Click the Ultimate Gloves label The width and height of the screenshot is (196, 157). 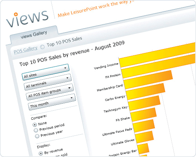(123, 142)
